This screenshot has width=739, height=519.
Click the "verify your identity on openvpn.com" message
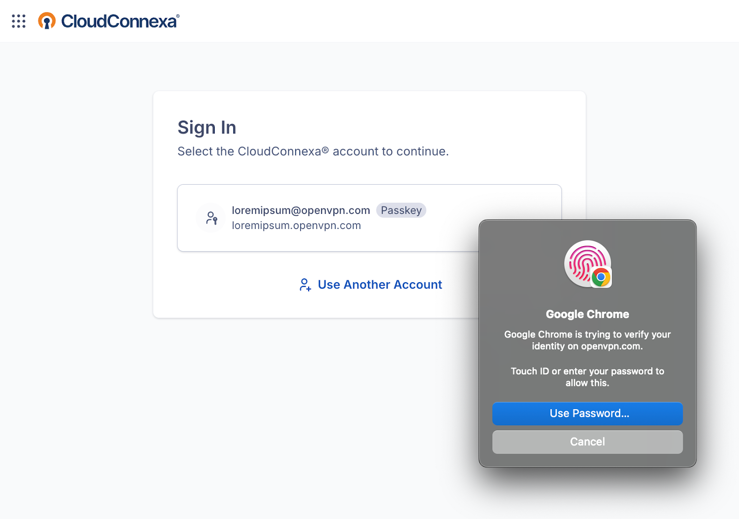pos(587,340)
